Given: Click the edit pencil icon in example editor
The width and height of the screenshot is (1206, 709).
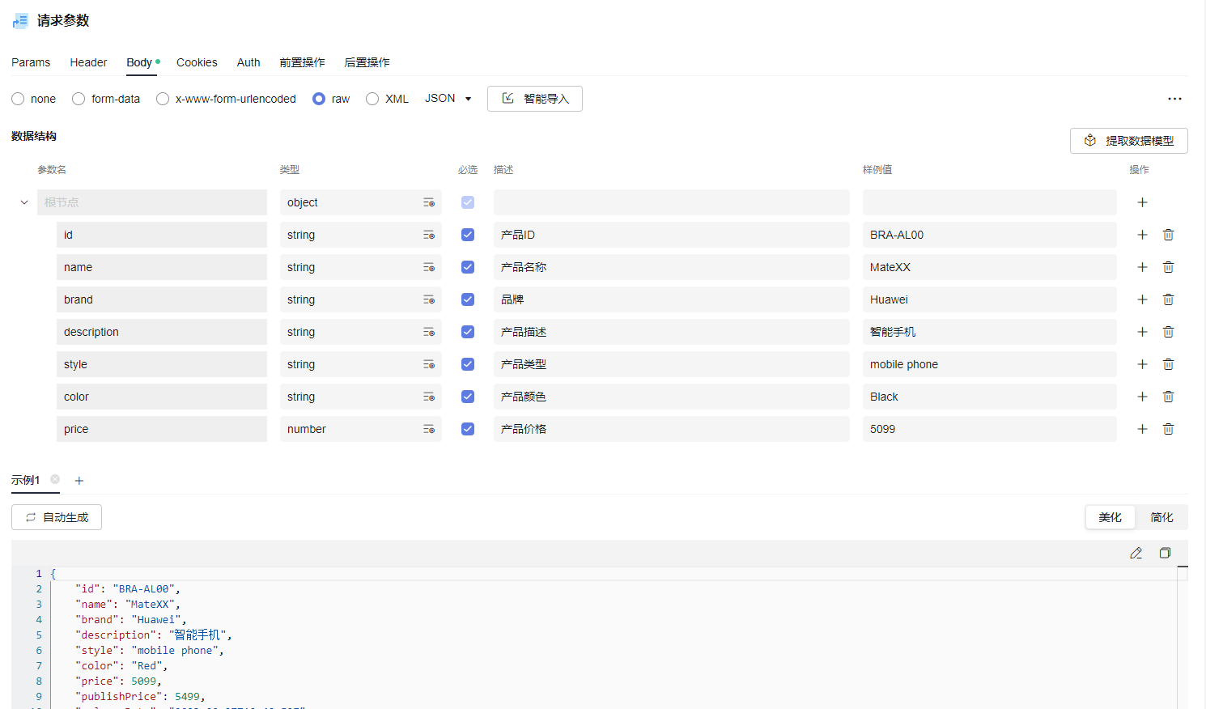Looking at the screenshot, I should 1136,553.
